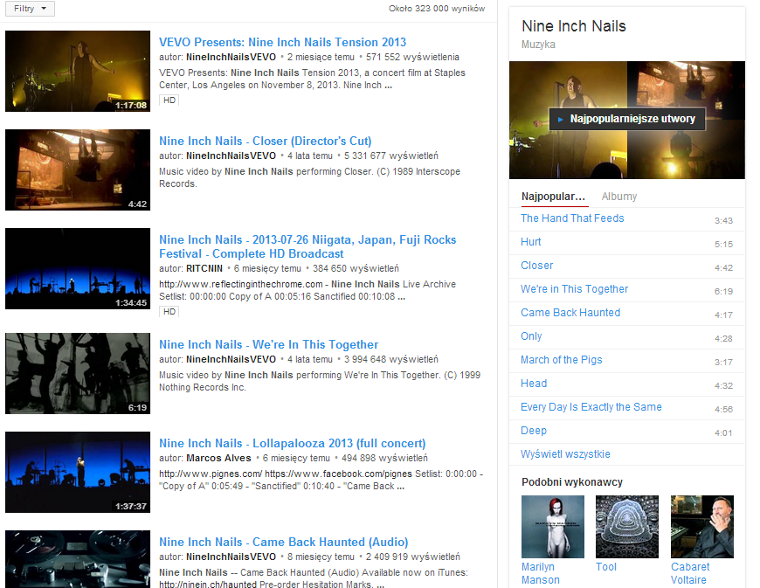Screen dimensions: 760x588
Task: Open the Tool artist thumbnail
Action: coord(626,527)
